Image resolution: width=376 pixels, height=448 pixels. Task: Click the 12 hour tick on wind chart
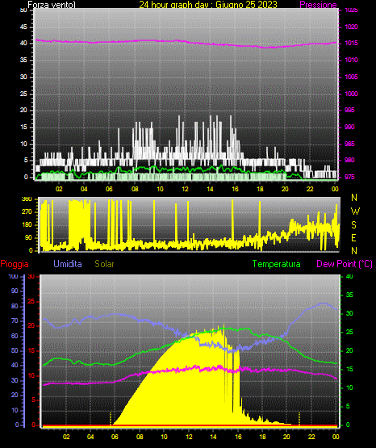(x=185, y=189)
